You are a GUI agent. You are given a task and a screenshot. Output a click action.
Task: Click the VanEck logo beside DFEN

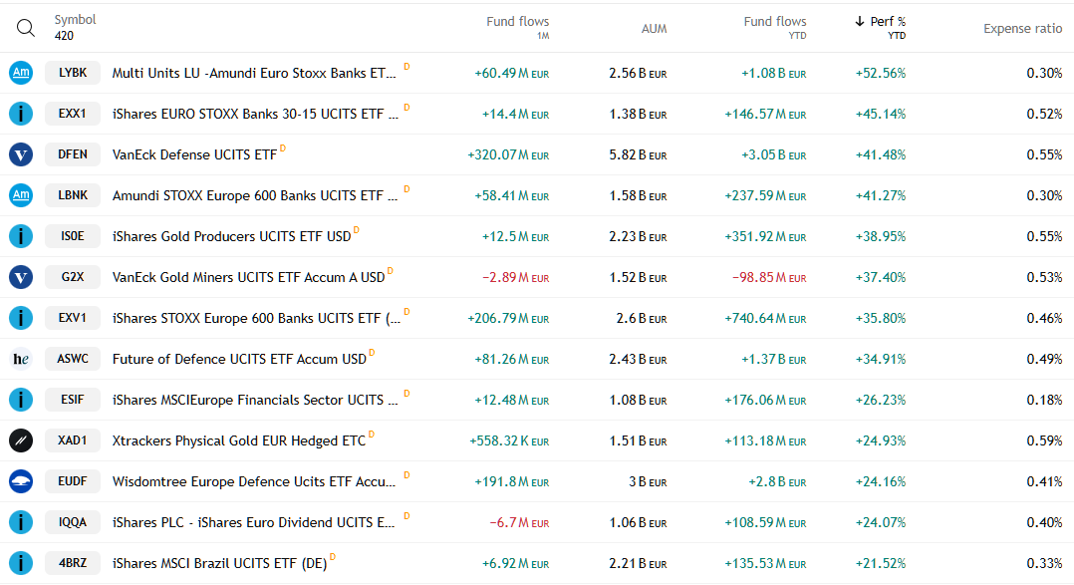[21, 154]
